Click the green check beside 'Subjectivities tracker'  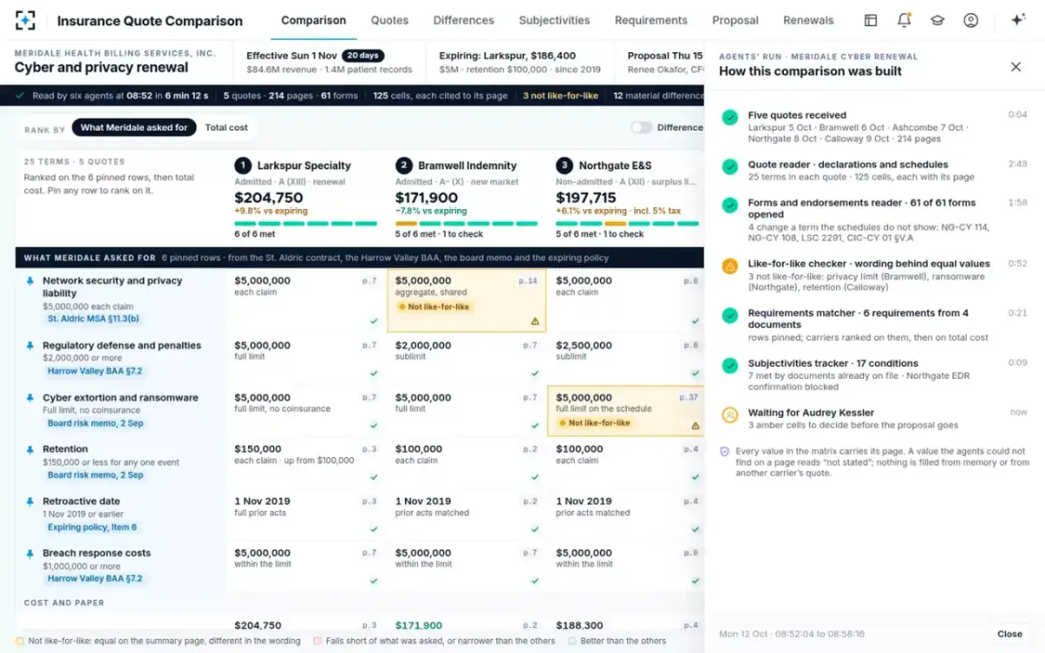[x=730, y=365]
